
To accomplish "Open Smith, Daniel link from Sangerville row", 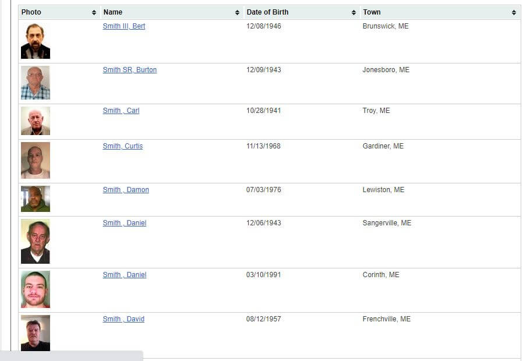I will 125,223.
